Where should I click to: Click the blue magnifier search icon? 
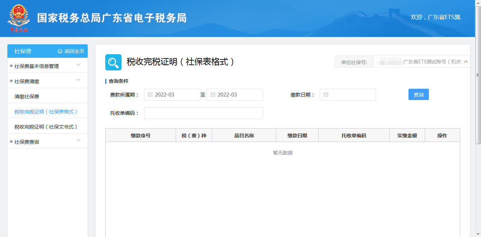(113, 62)
